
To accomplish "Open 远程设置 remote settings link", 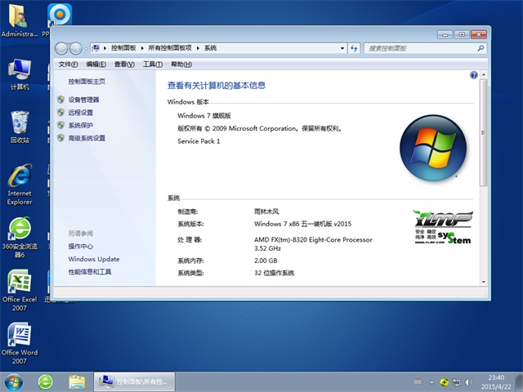I will 81,113.
